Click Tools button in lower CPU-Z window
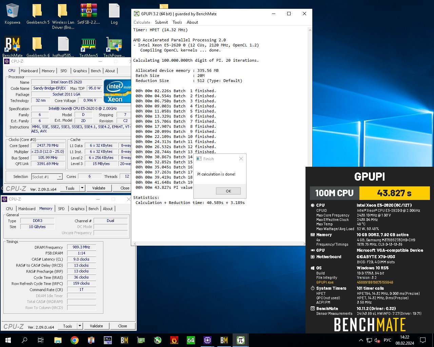The width and height of the screenshot is (434, 347). (x=68, y=326)
